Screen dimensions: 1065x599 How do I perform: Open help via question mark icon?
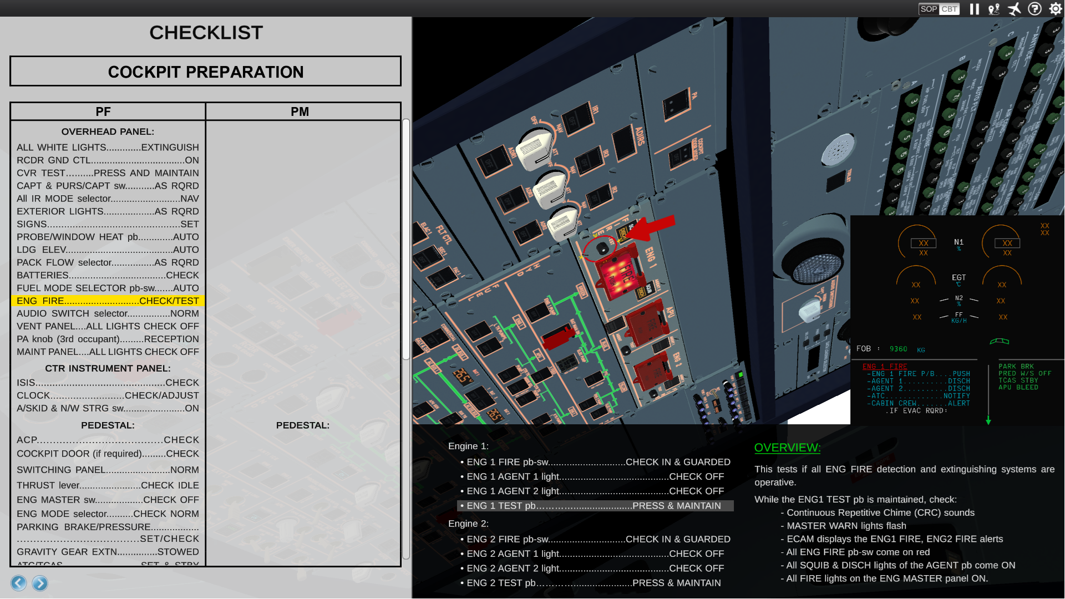pos(1034,9)
